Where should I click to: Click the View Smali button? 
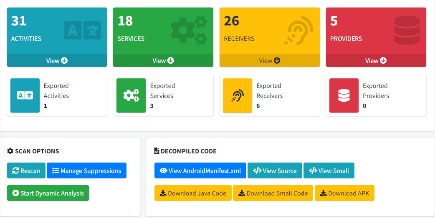pos(329,170)
